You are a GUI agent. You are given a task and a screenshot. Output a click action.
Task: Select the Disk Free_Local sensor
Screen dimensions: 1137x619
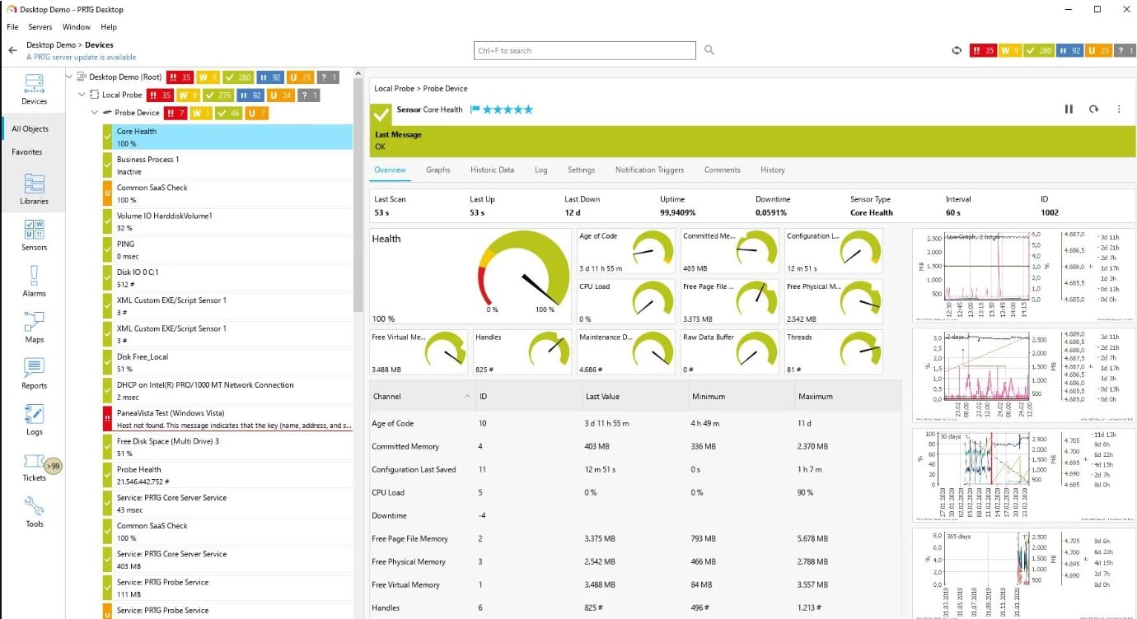tap(227, 363)
